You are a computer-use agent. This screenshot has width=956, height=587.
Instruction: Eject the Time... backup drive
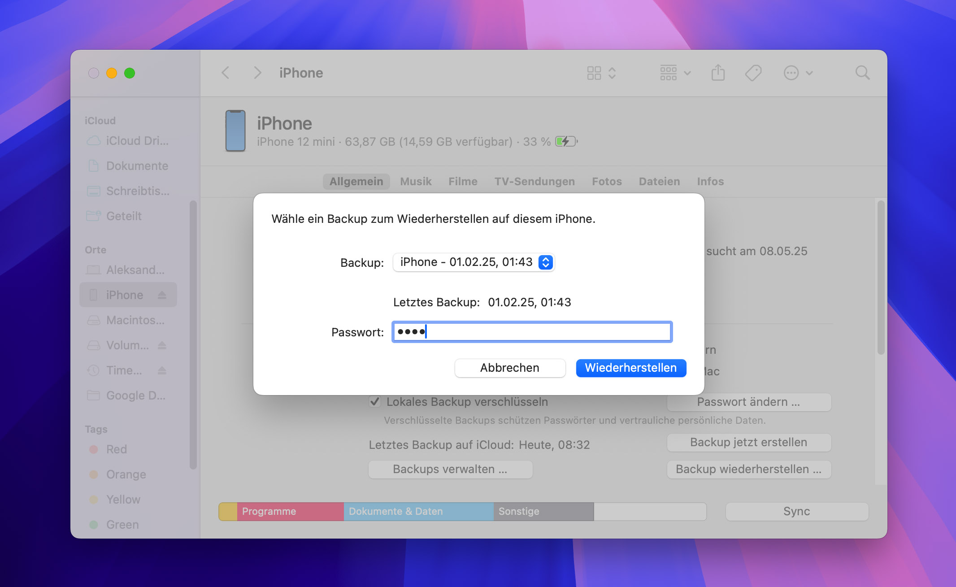(x=162, y=370)
